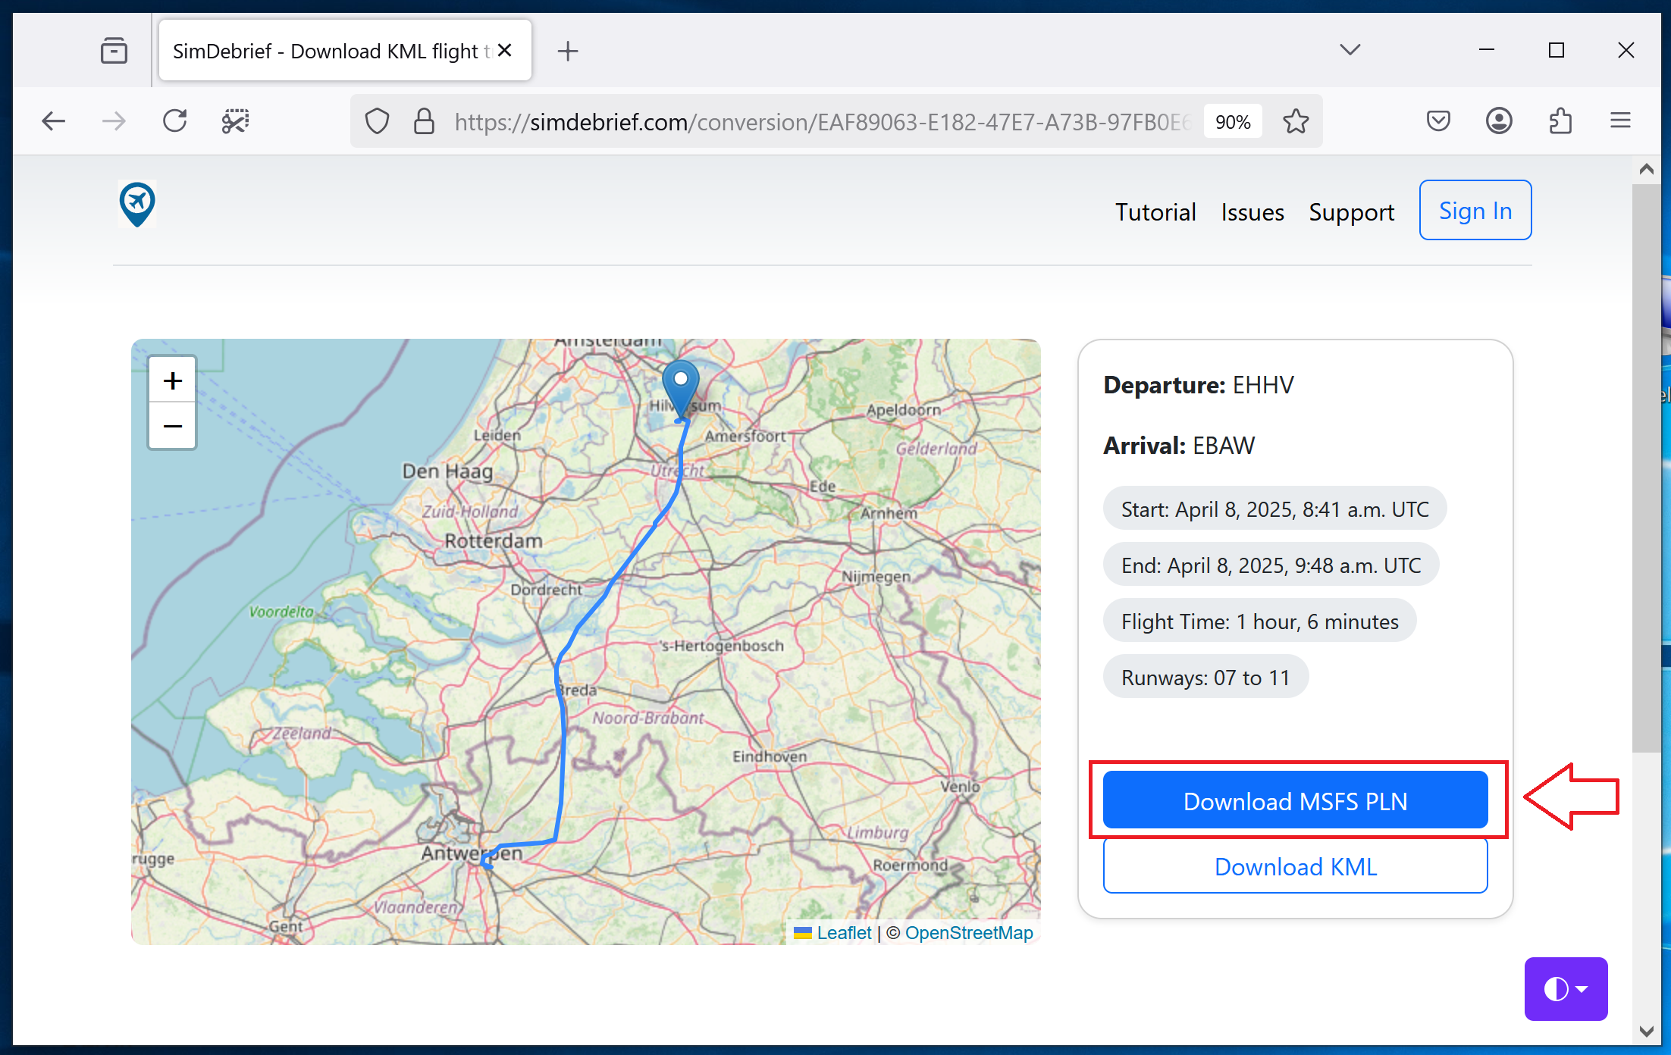This screenshot has width=1671, height=1055.
Task: Open the Issues page
Action: [1252, 212]
